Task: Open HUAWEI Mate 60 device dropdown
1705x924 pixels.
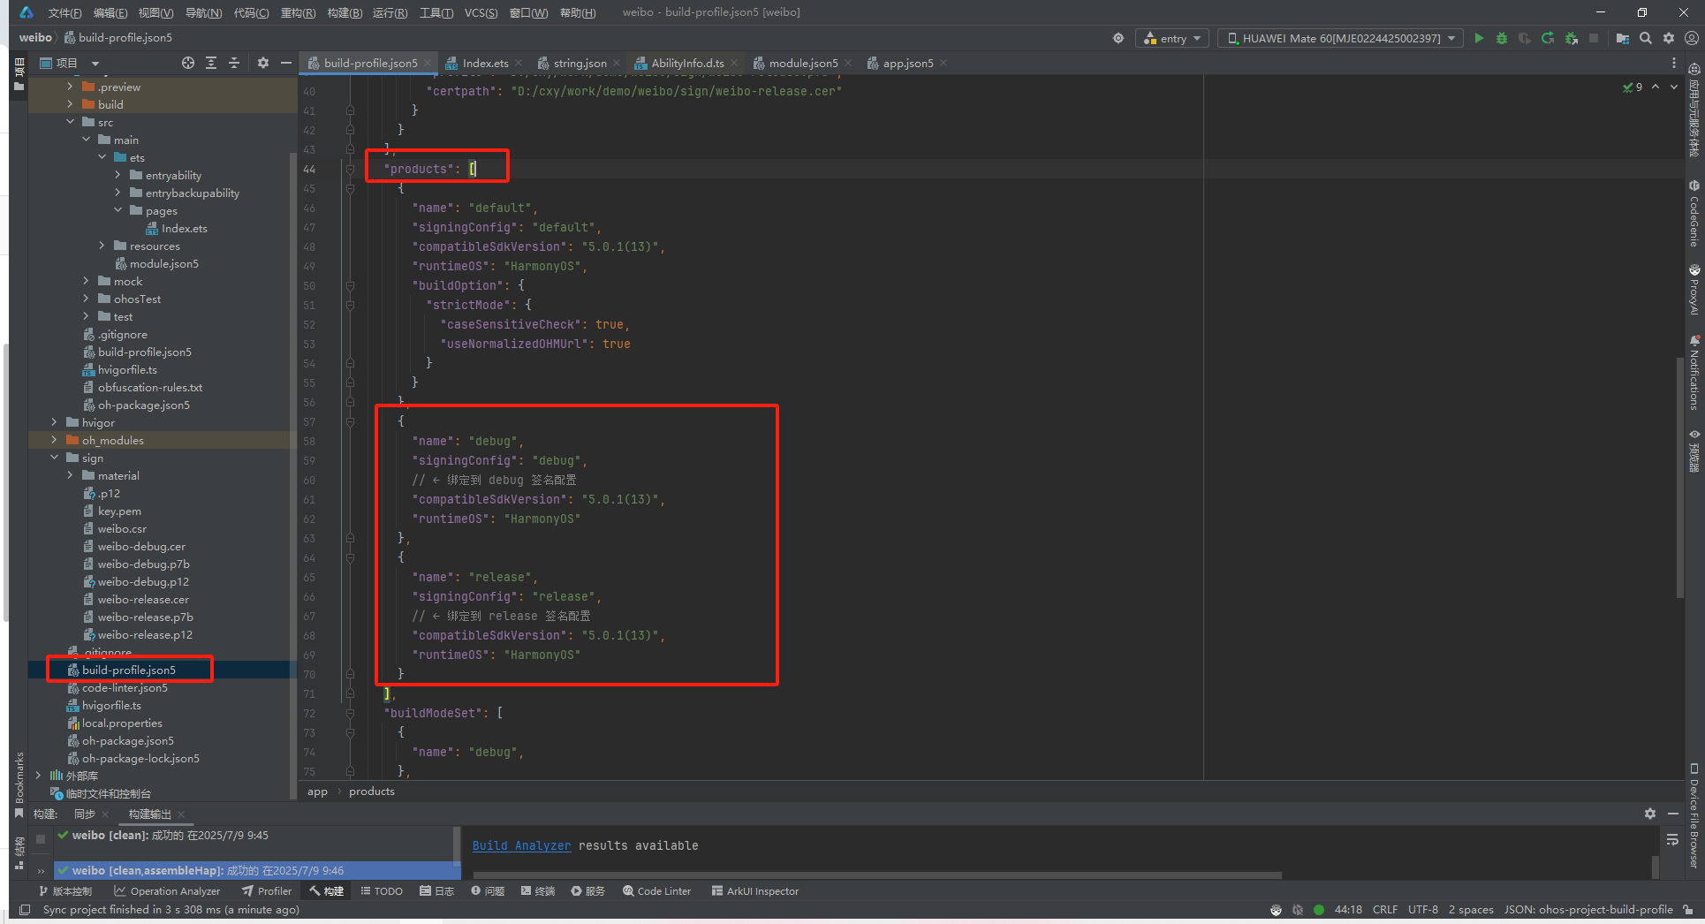Action: [1341, 38]
